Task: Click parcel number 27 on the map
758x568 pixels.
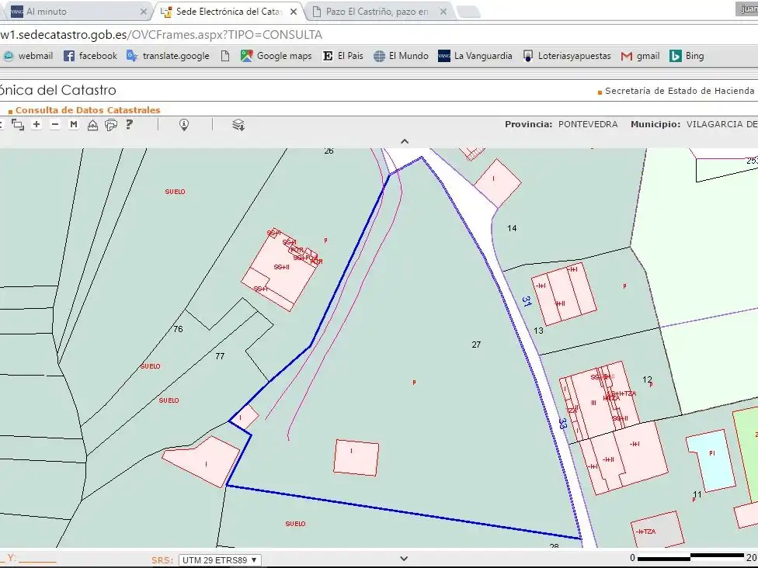Action: [x=476, y=345]
